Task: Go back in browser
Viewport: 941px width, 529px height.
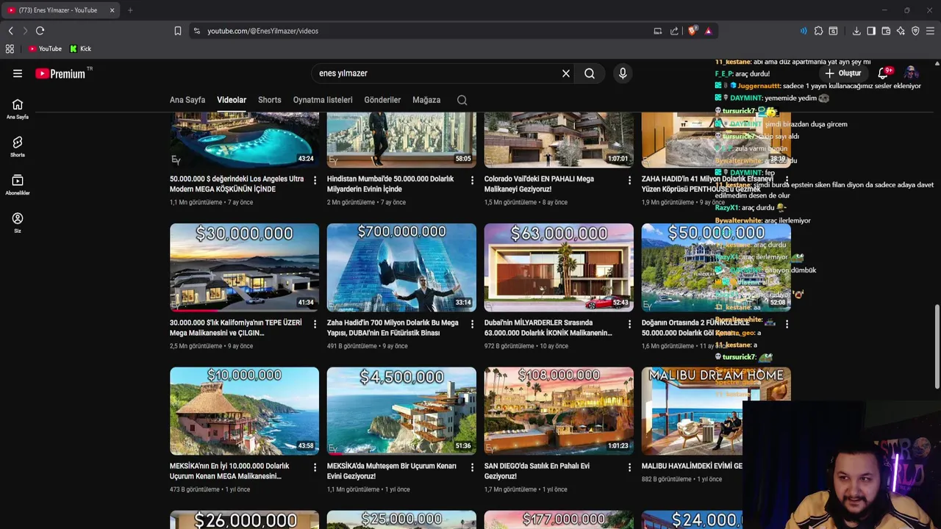Action: (10, 31)
